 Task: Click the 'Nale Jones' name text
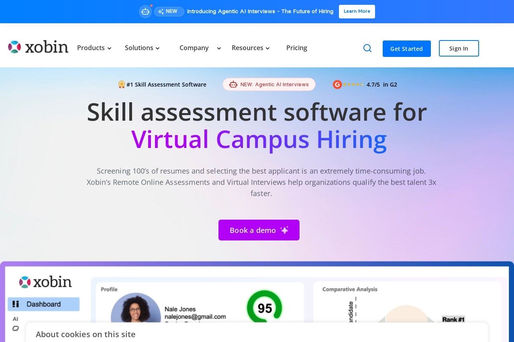point(180,309)
